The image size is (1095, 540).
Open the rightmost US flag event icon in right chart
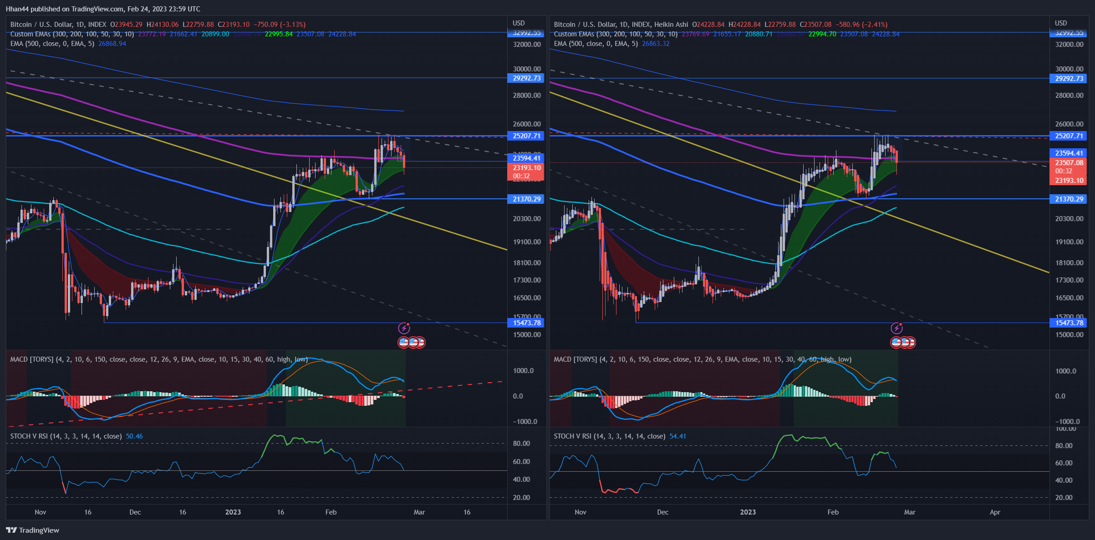pos(911,342)
